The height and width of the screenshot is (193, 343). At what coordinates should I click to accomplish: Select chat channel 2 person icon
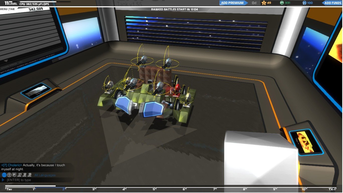tap(24, 175)
